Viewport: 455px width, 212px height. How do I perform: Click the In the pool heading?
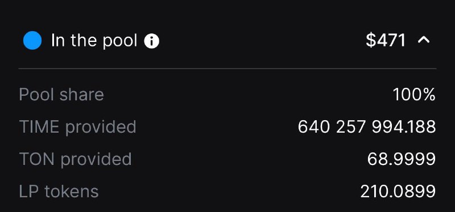94,40
